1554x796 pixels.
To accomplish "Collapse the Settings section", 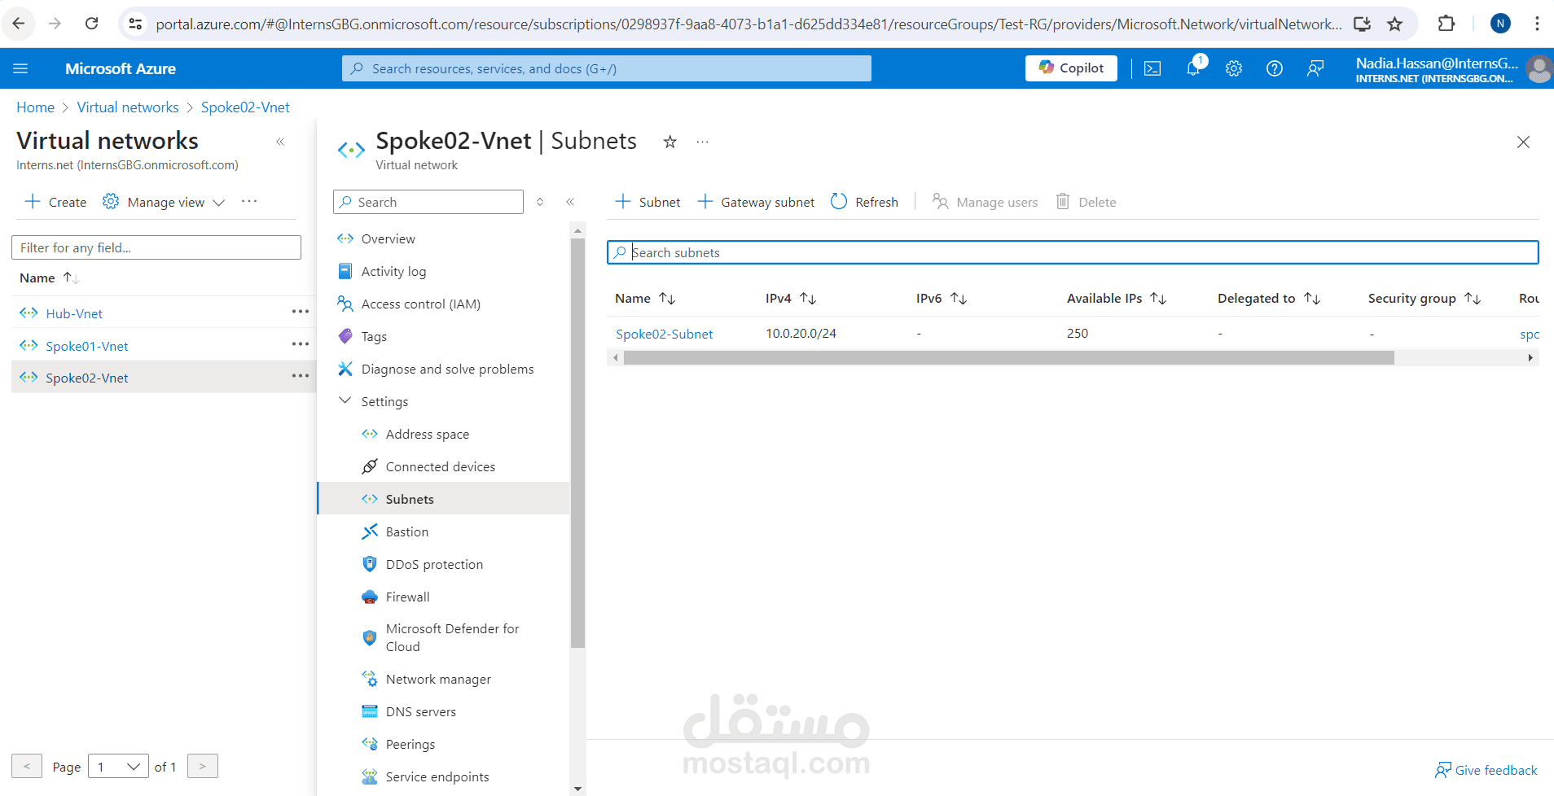I will click(345, 401).
